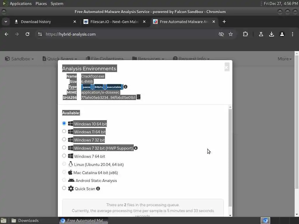
Task: Select Windows 7 64 bit environment
Action: click(x=64, y=156)
